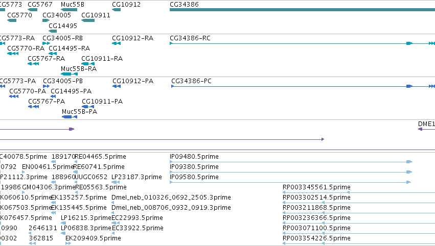Select the CG5767 gene glyph

[32, 10]
